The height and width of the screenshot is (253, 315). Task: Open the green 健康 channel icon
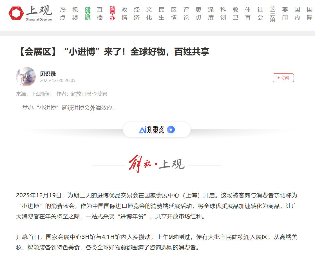(x=88, y=14)
